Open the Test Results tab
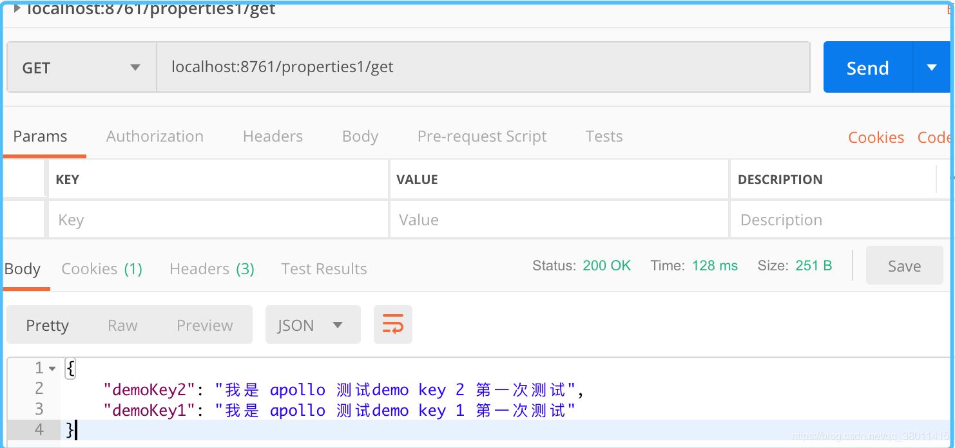 [323, 269]
